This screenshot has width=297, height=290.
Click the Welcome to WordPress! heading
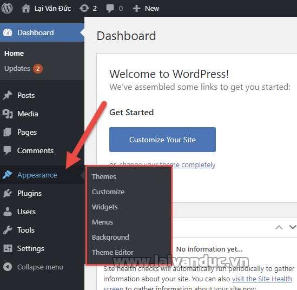169,74
